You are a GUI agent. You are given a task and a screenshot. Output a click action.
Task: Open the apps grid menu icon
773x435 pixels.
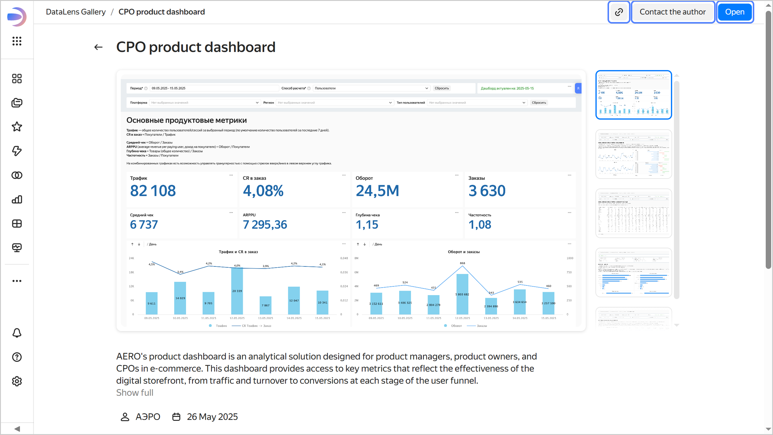click(17, 41)
